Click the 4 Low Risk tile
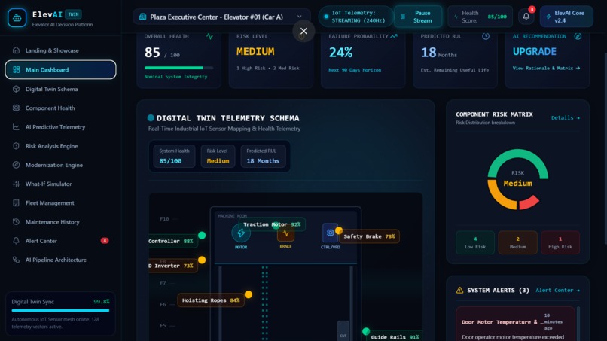This screenshot has height=341, width=607. [475, 242]
